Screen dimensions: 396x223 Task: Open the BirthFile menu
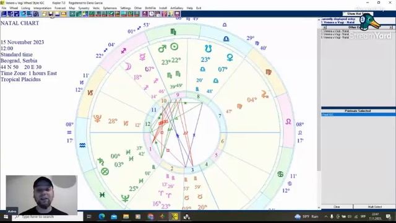[150, 8]
